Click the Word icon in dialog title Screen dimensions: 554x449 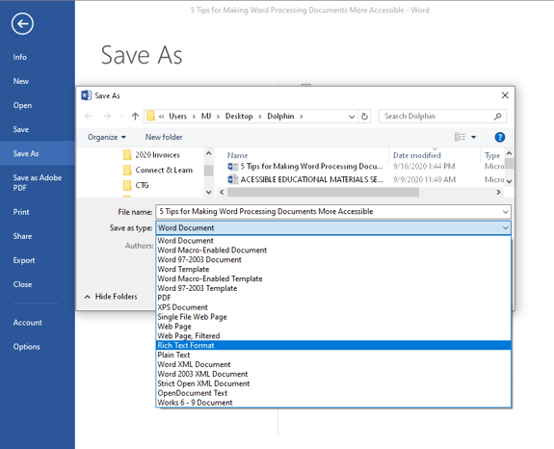click(x=86, y=95)
